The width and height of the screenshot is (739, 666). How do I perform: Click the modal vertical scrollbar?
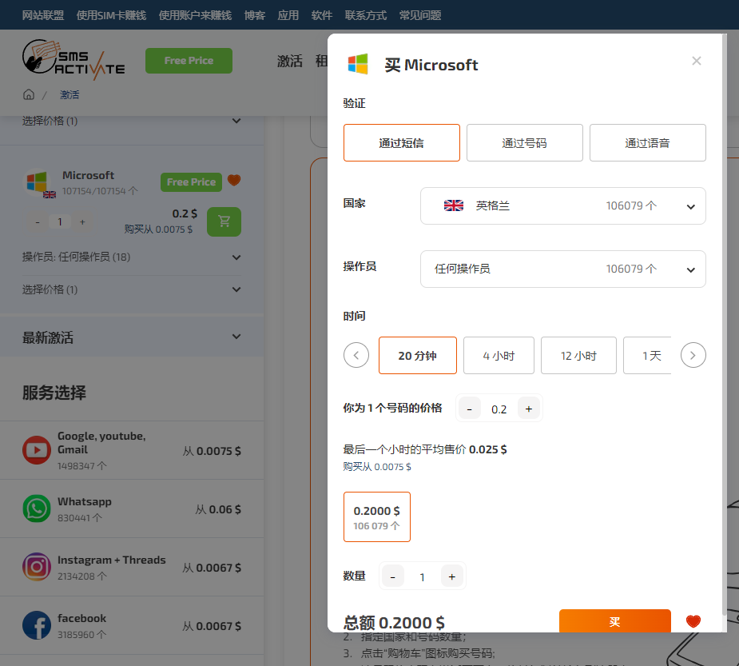coord(724,325)
